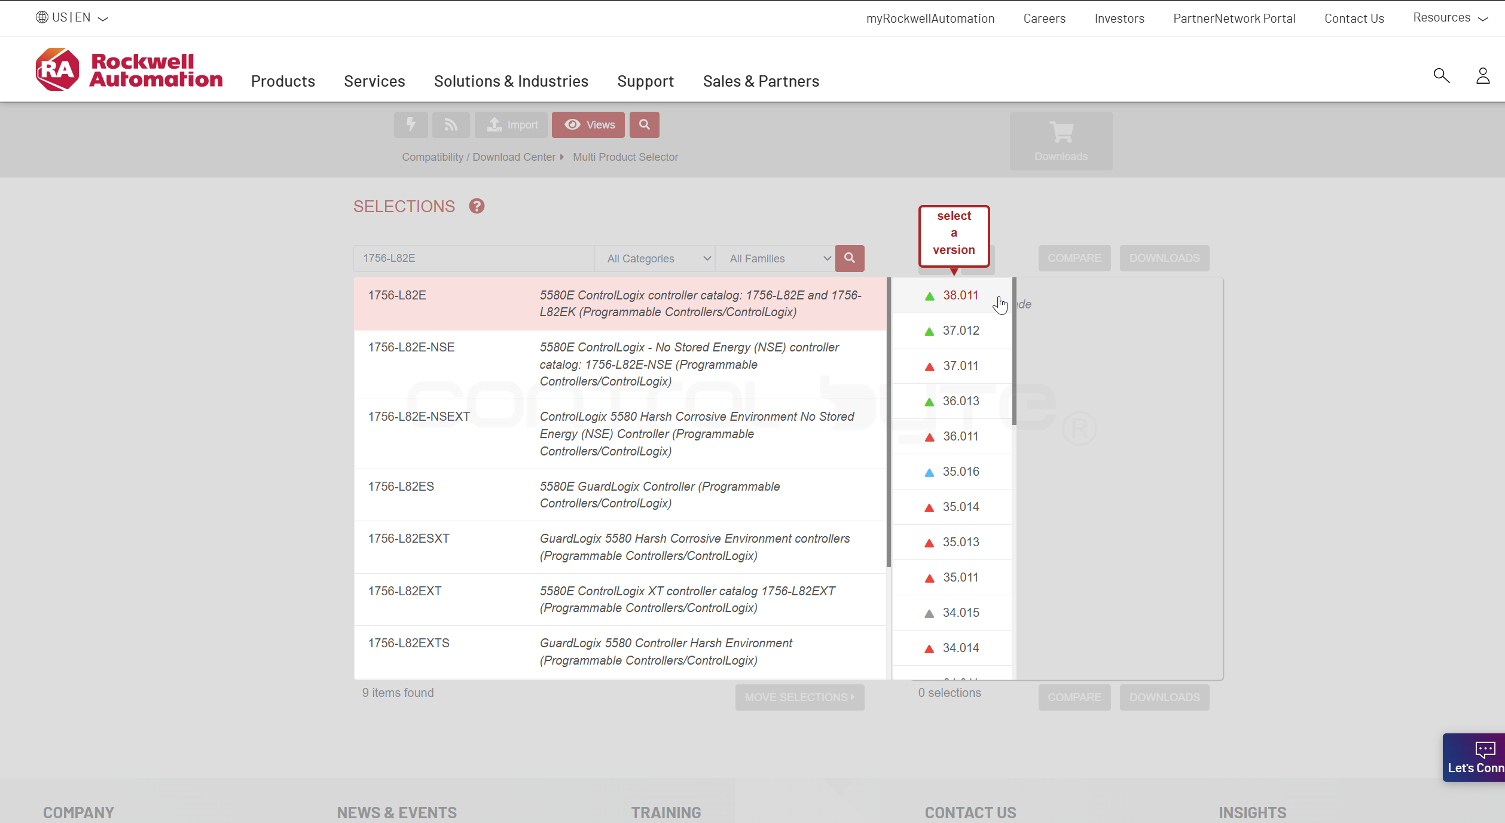Click the version list vertical scrollbar
The width and height of the screenshot is (1505, 823).
click(x=1014, y=351)
